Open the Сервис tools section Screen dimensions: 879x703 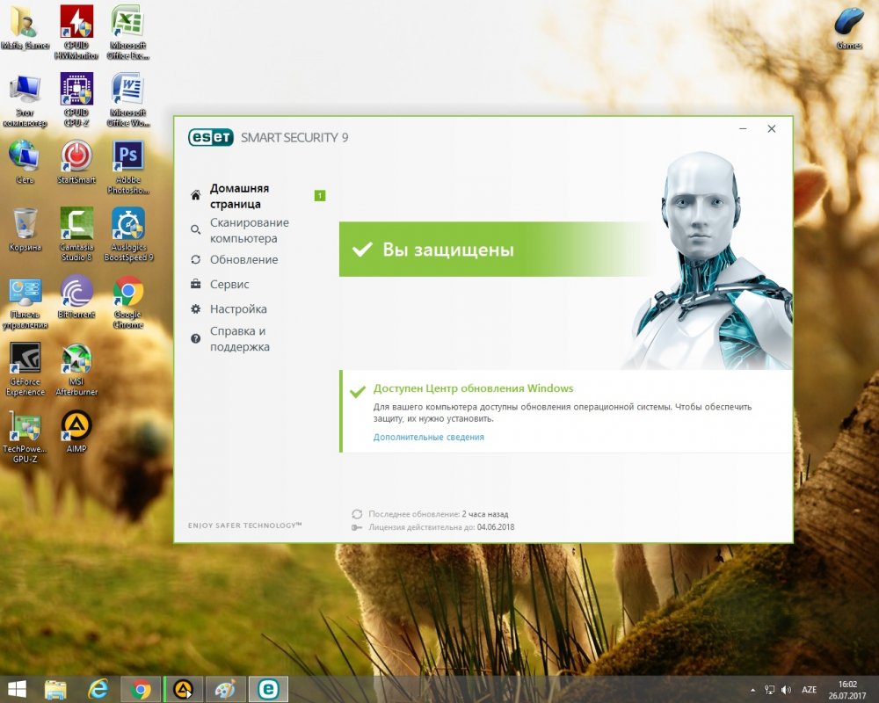tap(229, 285)
